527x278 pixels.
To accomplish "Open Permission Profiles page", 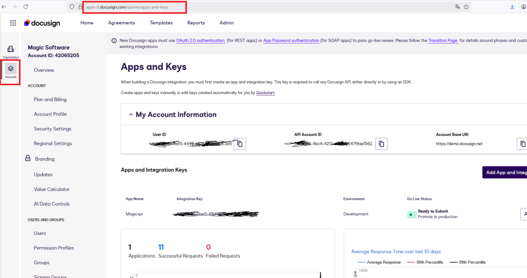I will click(54, 248).
